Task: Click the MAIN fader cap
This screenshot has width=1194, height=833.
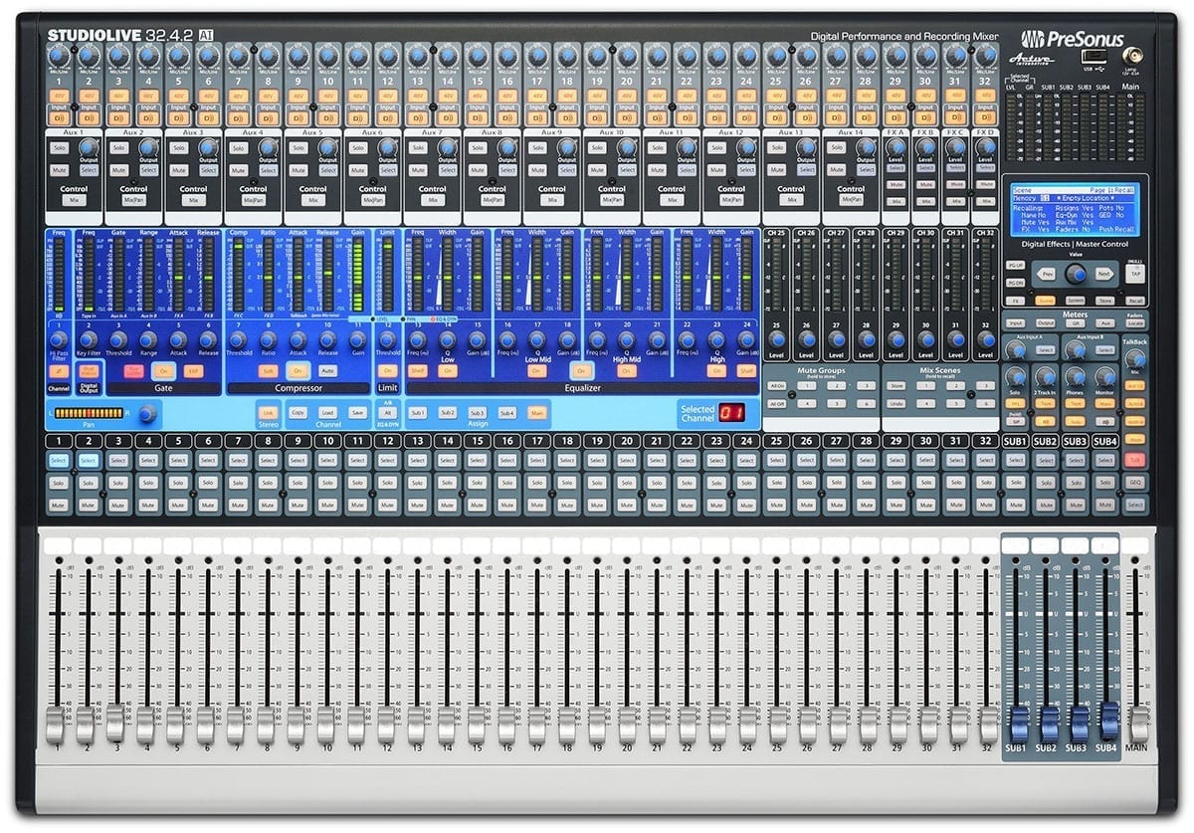Action: 1138,724
